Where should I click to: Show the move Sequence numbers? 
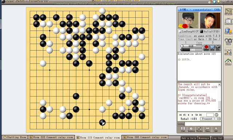[191, 129]
